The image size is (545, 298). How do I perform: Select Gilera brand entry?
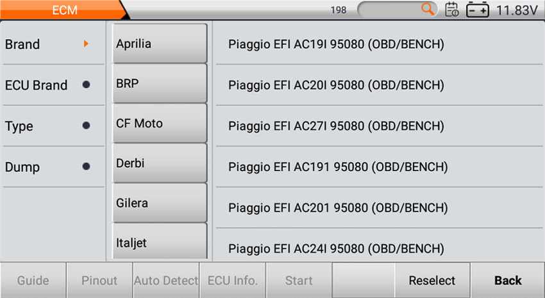click(160, 203)
